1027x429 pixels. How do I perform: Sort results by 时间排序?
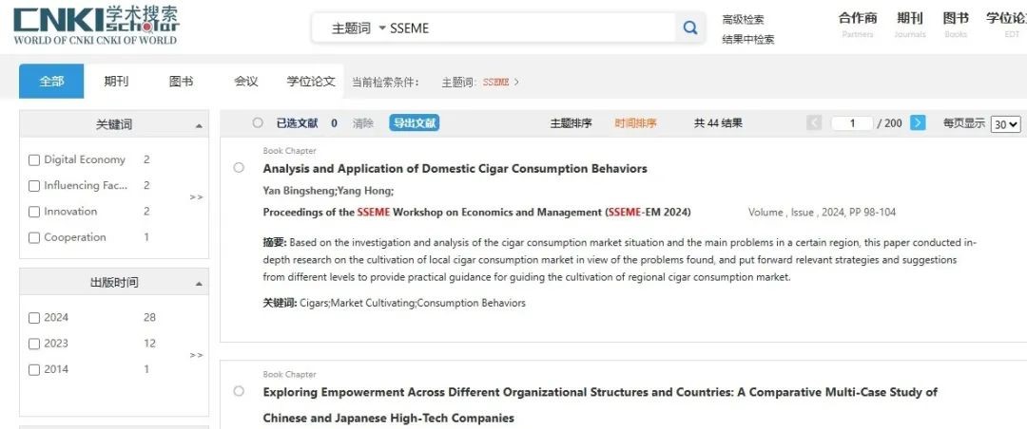(x=635, y=123)
